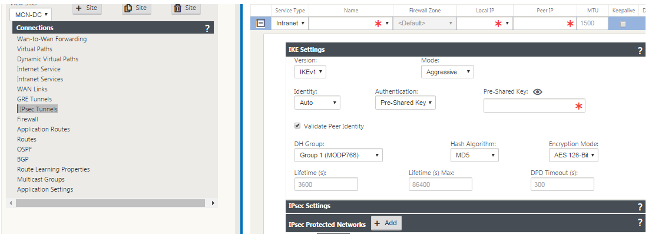Open Authentication Pre-Shared Key dropdown

[x=405, y=103]
